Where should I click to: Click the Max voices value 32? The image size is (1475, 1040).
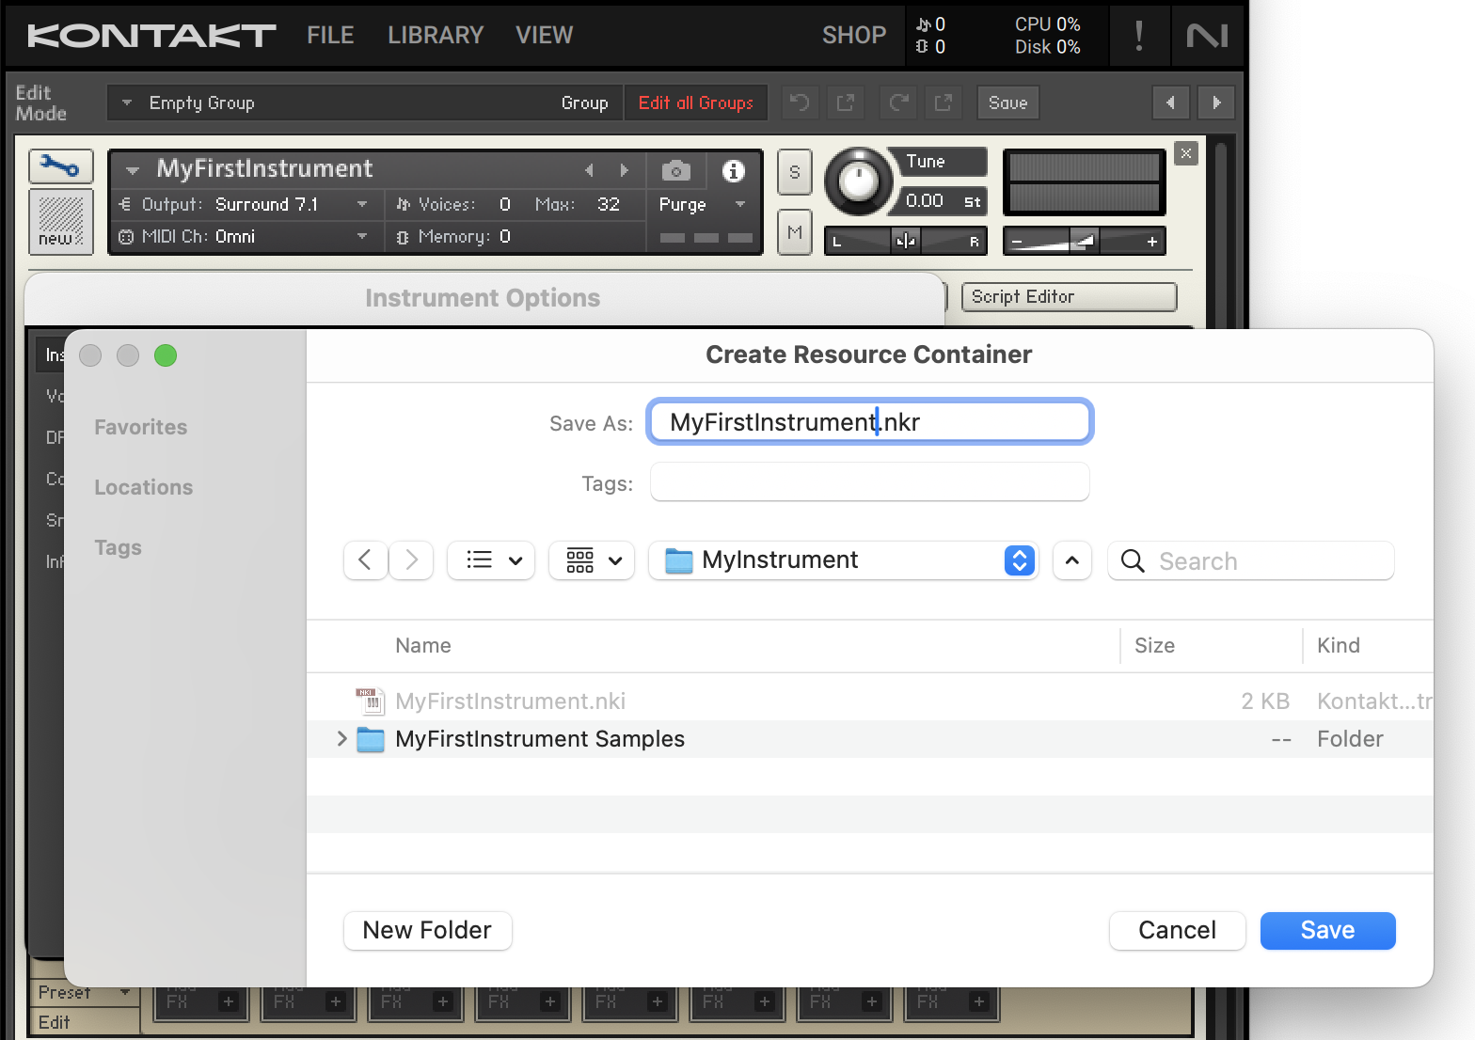609,204
